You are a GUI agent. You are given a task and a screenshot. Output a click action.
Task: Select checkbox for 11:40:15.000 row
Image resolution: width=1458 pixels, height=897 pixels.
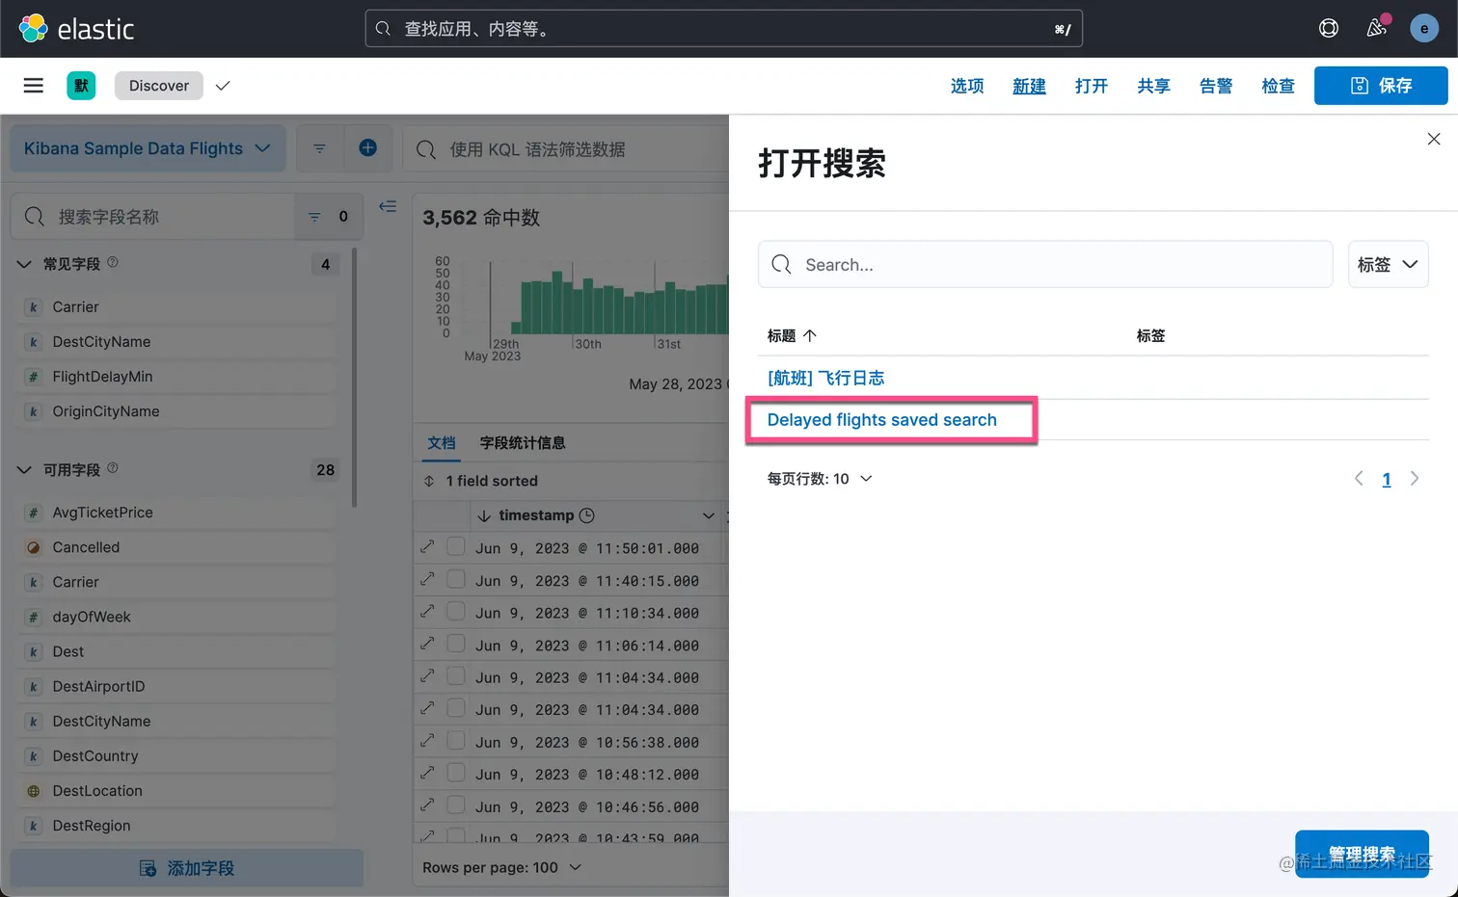pyautogui.click(x=456, y=579)
